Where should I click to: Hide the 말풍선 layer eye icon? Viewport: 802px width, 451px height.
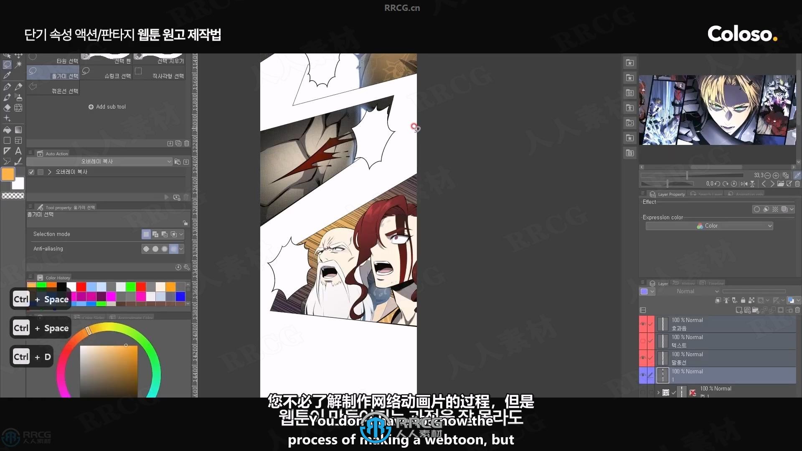click(x=643, y=358)
